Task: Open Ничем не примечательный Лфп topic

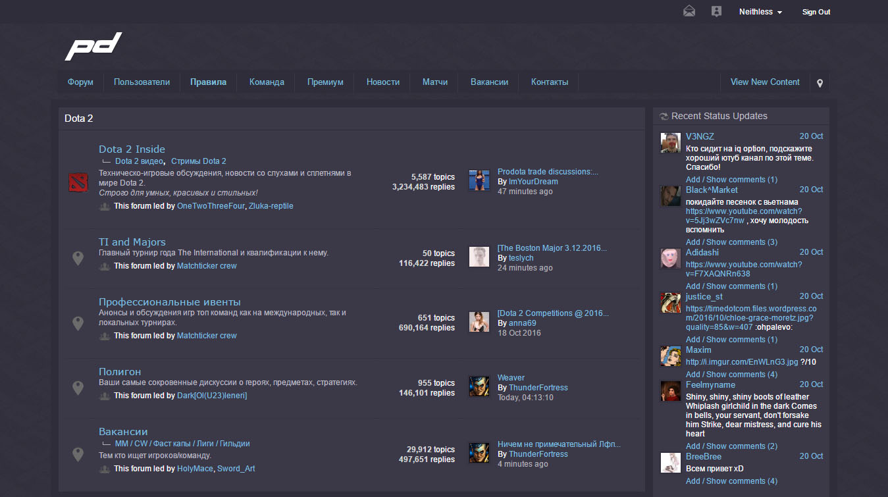Action: click(x=559, y=444)
